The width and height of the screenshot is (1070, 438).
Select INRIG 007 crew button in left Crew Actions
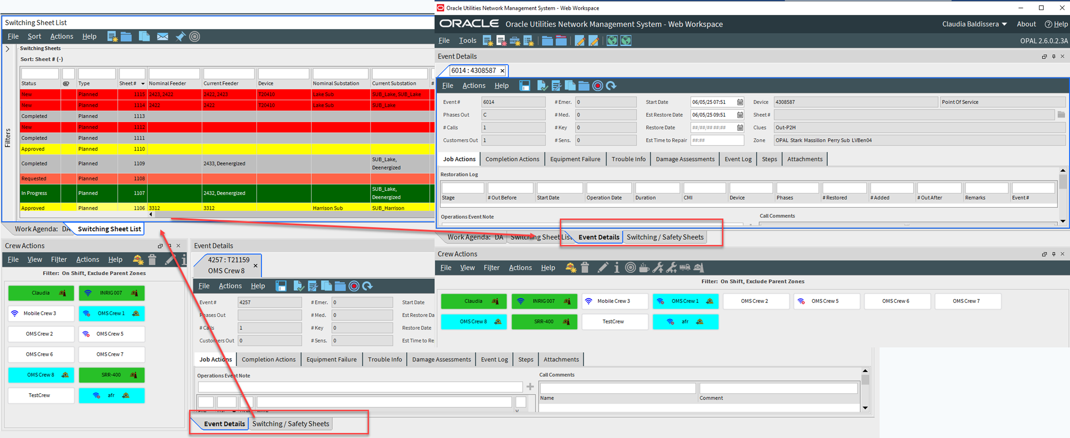pos(111,293)
